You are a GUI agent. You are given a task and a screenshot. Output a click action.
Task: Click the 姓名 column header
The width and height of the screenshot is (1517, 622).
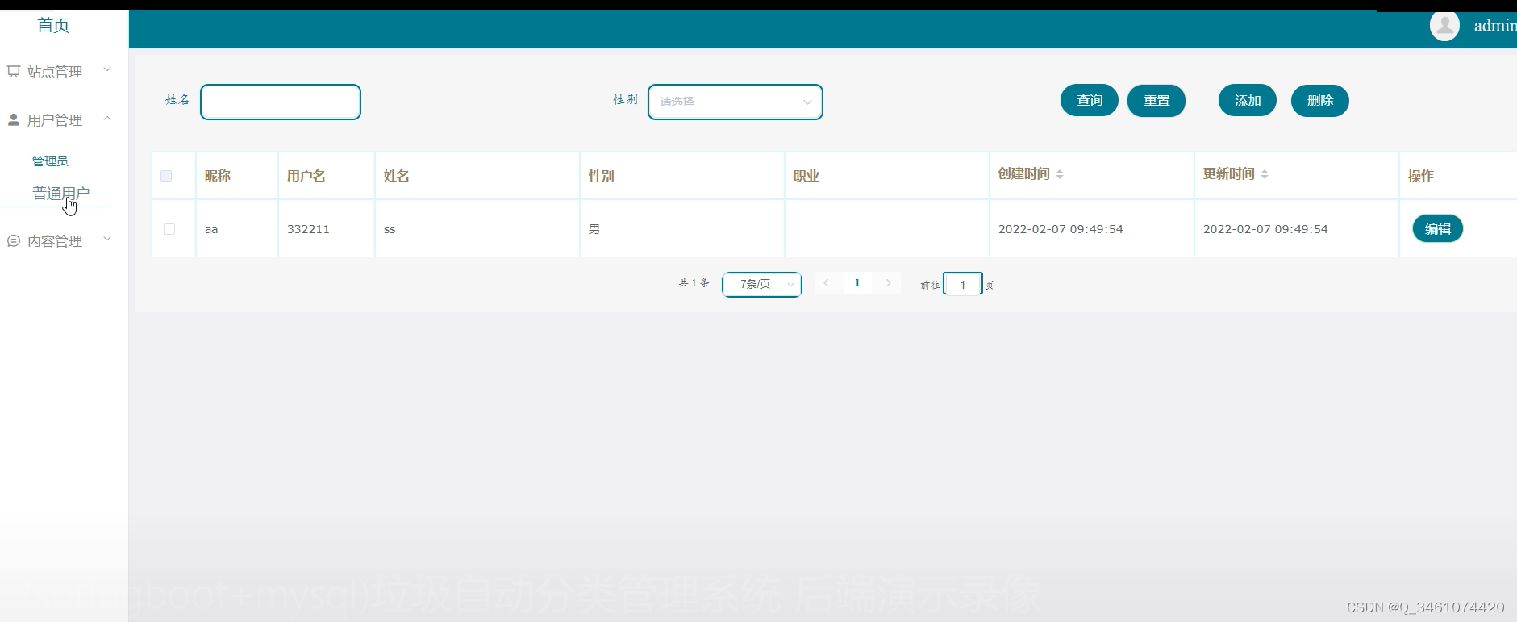point(397,176)
